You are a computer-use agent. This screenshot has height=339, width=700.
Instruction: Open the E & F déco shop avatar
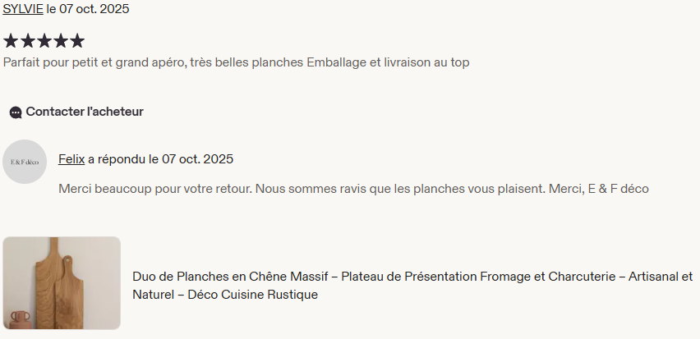25,162
